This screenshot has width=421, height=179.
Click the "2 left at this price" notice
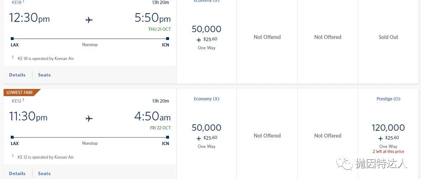coord(388,151)
